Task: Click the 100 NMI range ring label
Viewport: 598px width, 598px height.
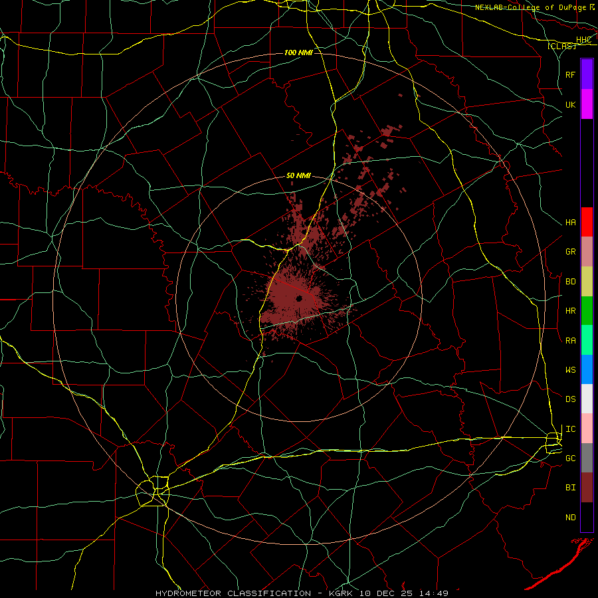Action: [x=298, y=52]
